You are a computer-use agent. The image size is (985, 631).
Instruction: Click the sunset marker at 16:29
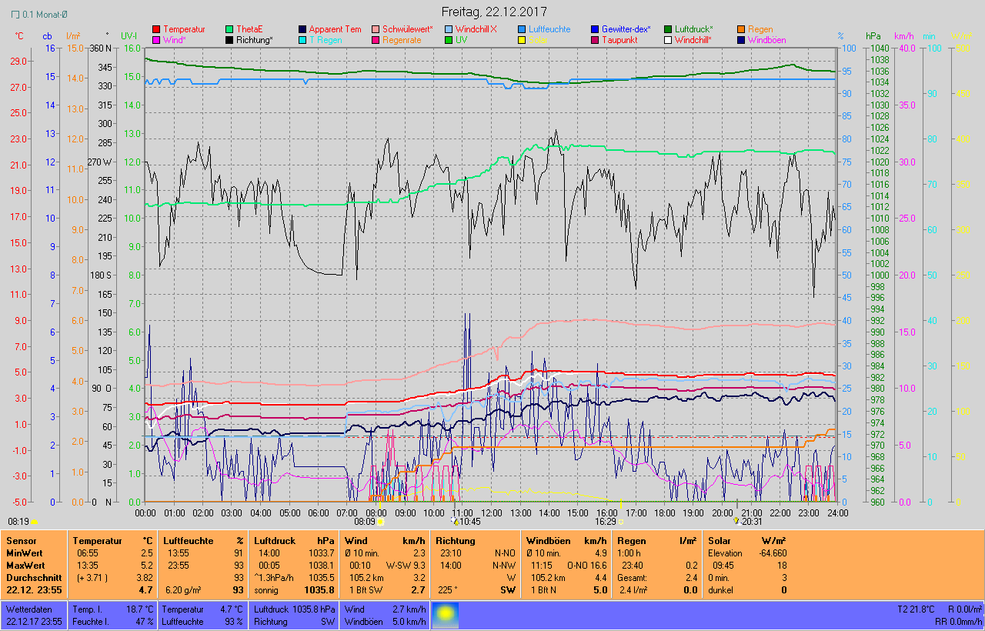click(621, 522)
